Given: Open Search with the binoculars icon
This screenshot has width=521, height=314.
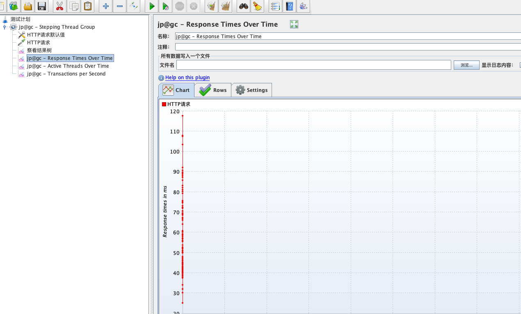Looking at the screenshot, I should (x=244, y=6).
